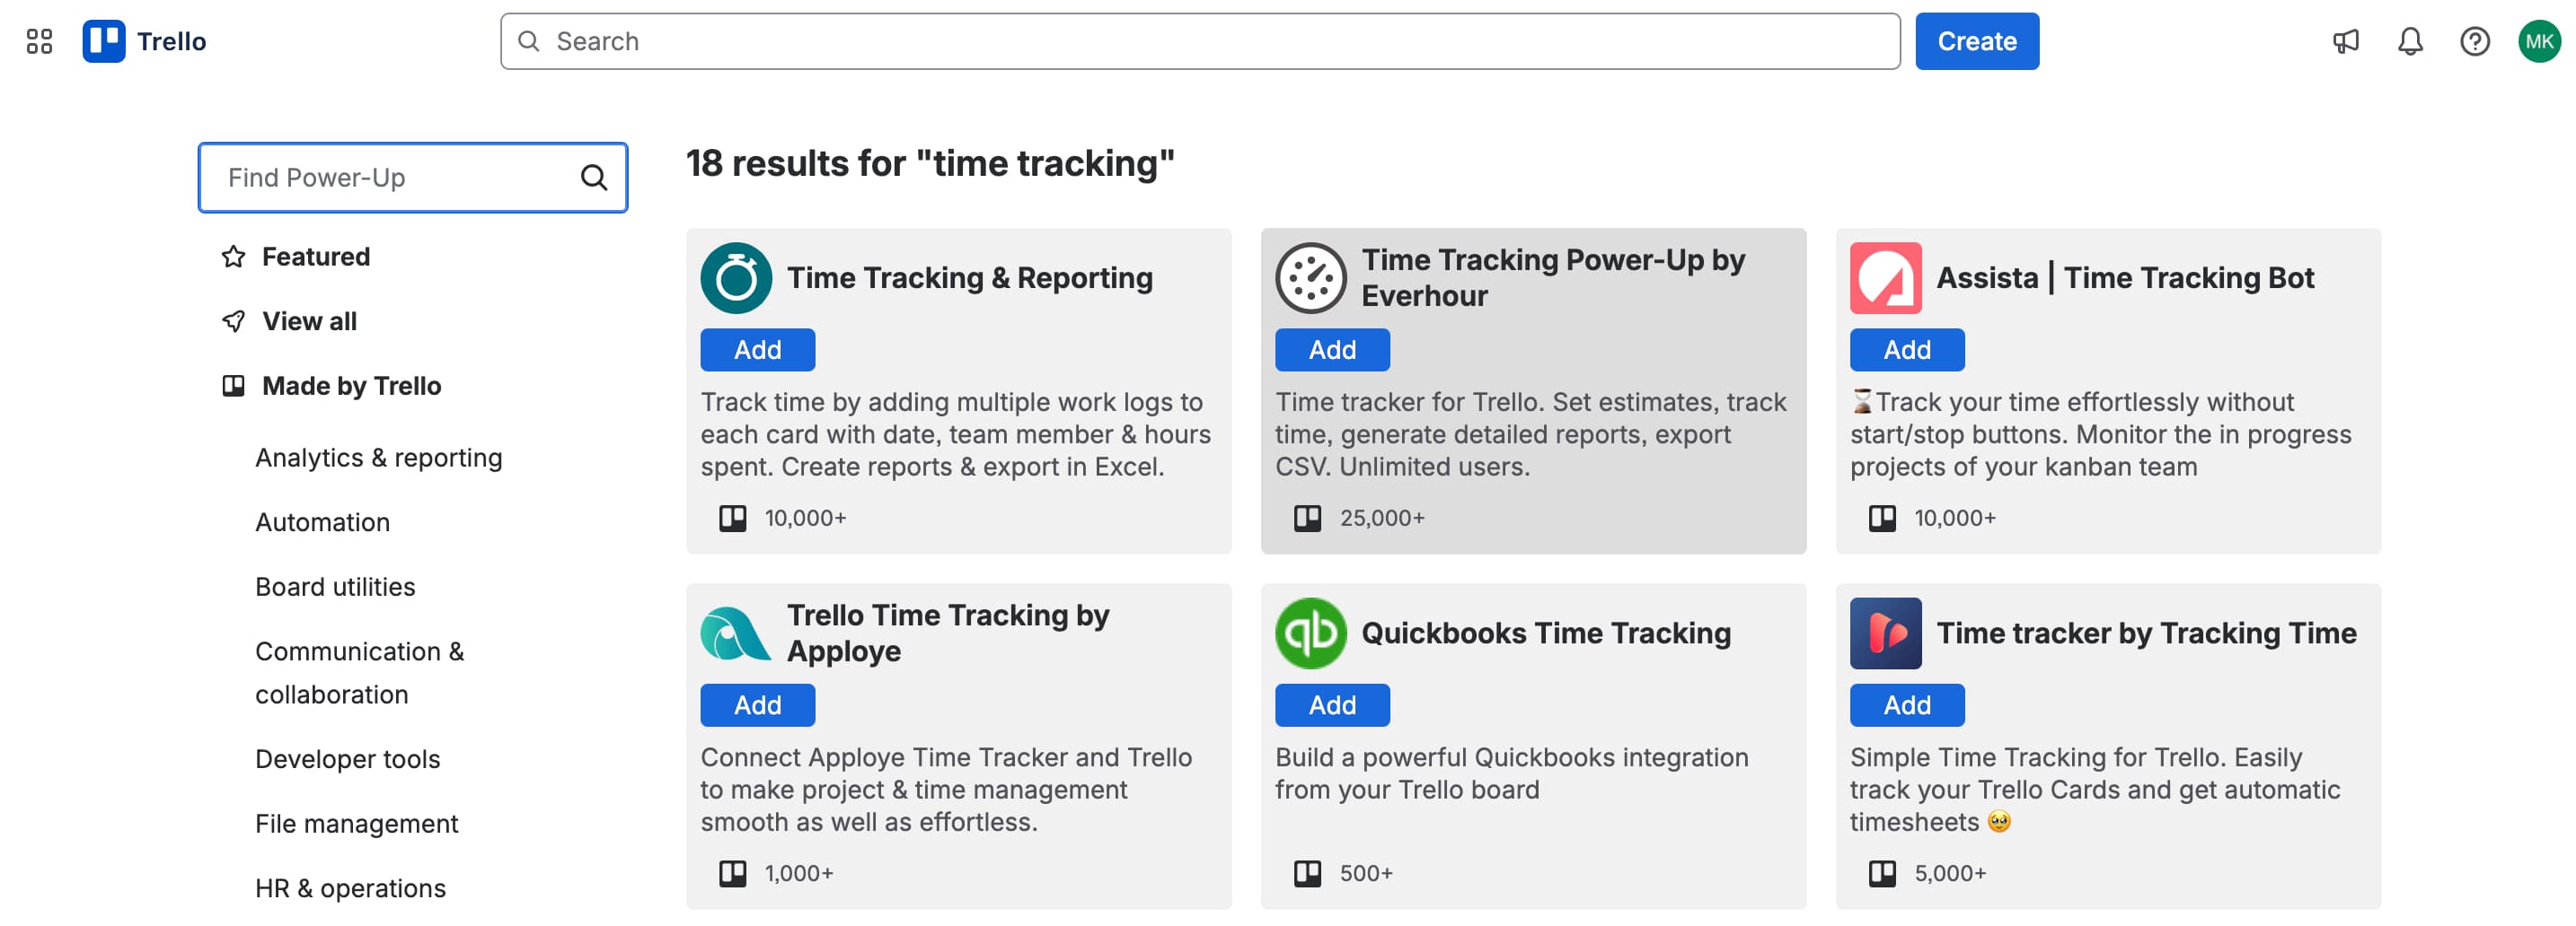Select the Featured category
This screenshot has width=2576, height=926.
315,256
